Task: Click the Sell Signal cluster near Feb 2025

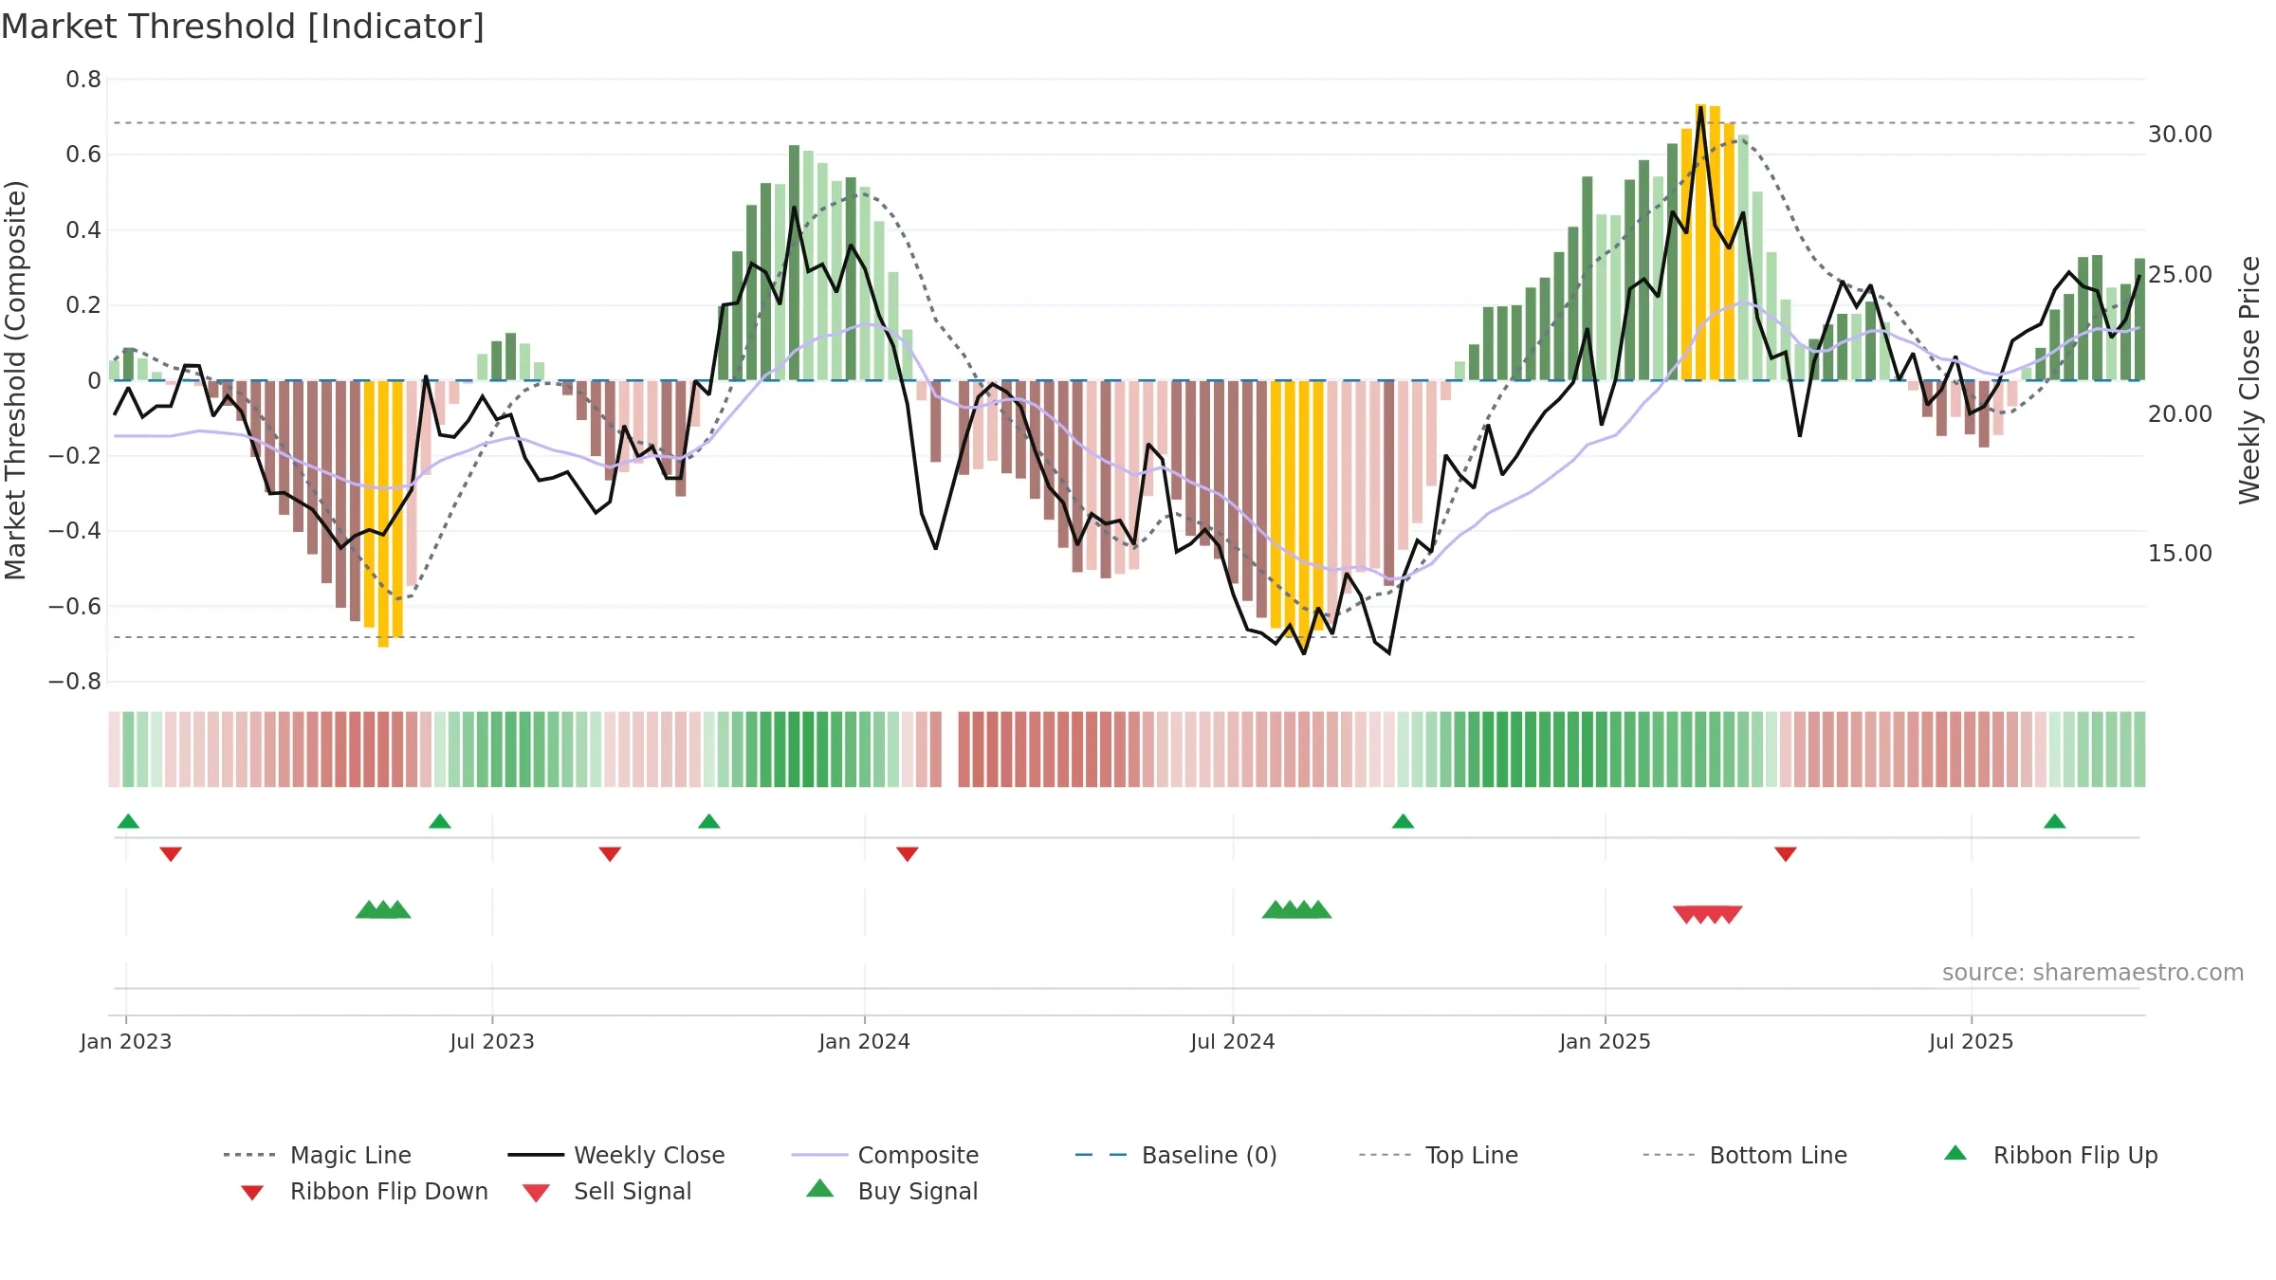Action: [1708, 914]
